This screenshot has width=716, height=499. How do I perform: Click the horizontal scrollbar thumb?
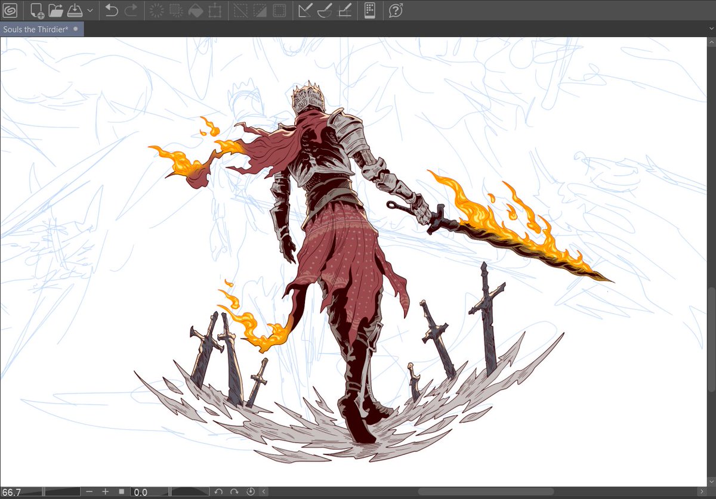486,492
